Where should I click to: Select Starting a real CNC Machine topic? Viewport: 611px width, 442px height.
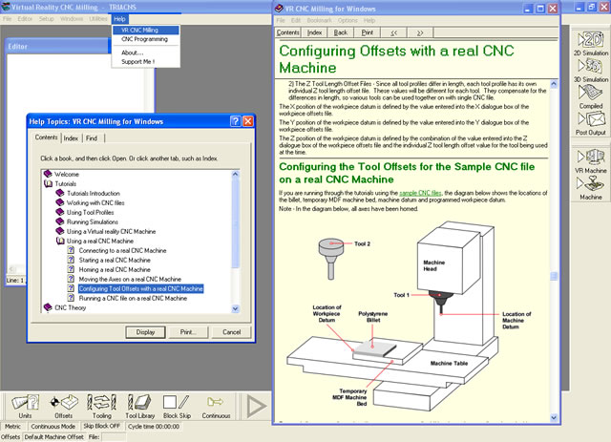click(x=115, y=260)
